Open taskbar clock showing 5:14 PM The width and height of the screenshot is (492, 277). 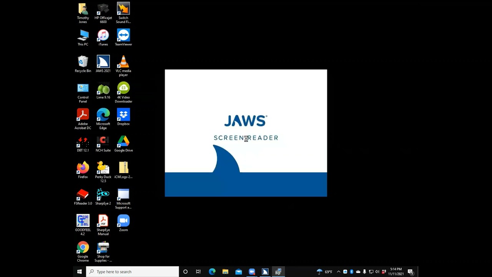tap(396, 272)
